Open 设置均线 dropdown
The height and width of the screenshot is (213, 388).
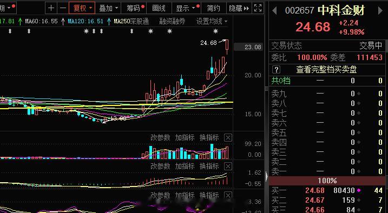pos(212,22)
